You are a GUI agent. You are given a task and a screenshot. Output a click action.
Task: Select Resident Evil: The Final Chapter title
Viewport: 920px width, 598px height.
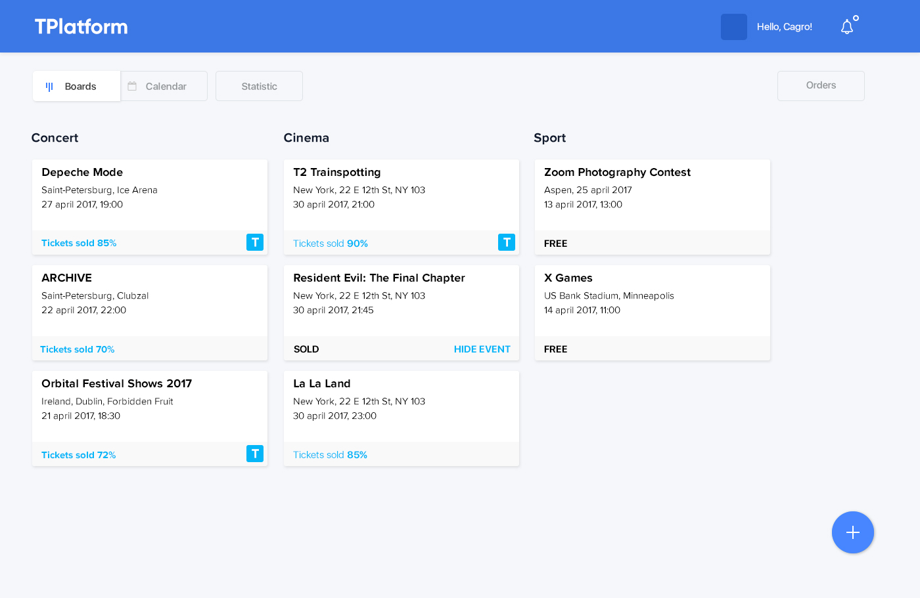pyautogui.click(x=379, y=278)
